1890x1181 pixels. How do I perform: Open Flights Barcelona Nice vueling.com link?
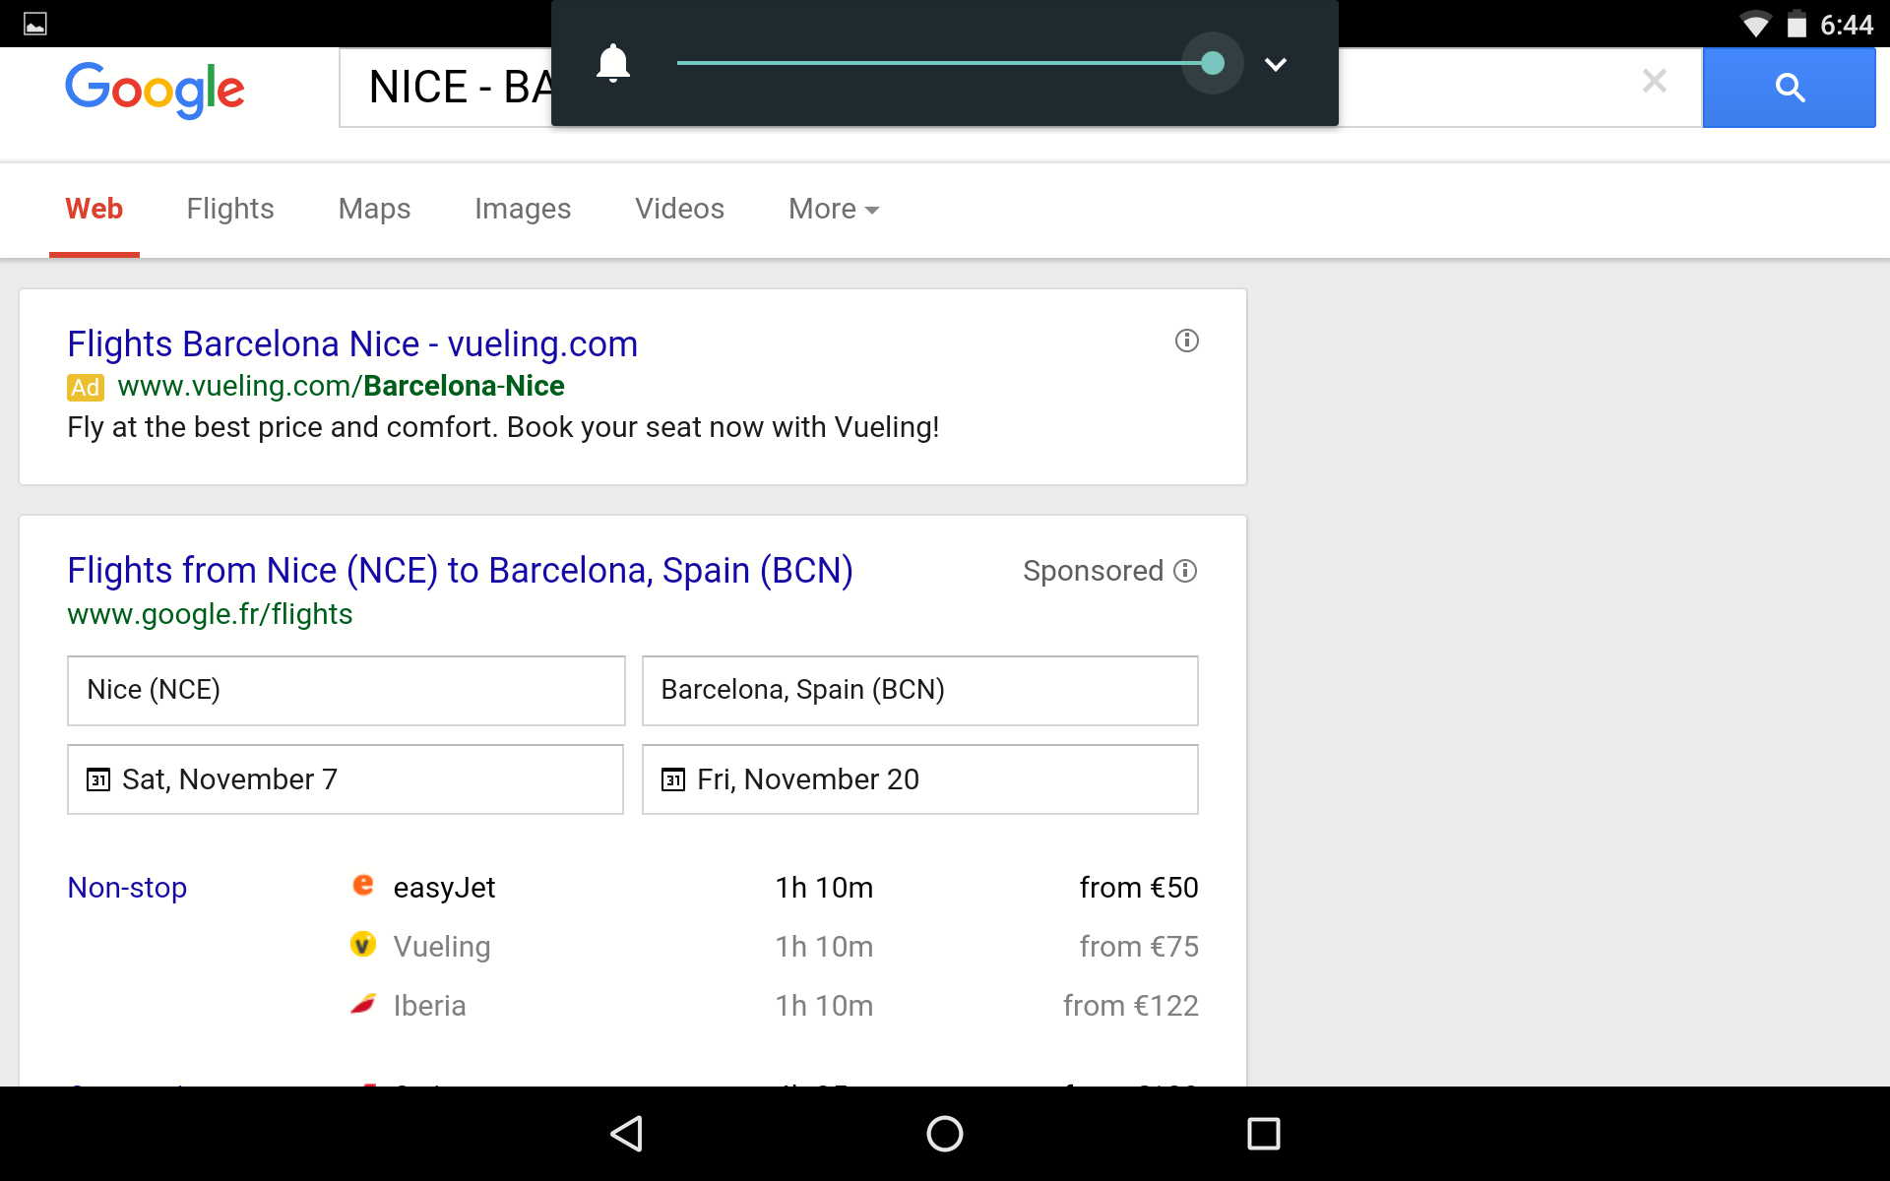[x=352, y=344]
